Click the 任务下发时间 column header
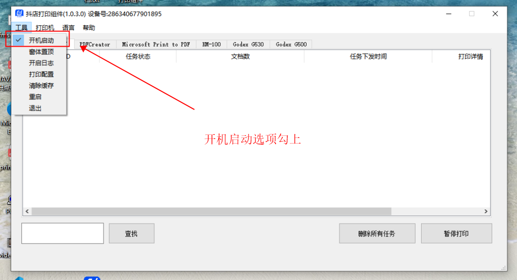The width and height of the screenshot is (517, 280). pos(368,57)
